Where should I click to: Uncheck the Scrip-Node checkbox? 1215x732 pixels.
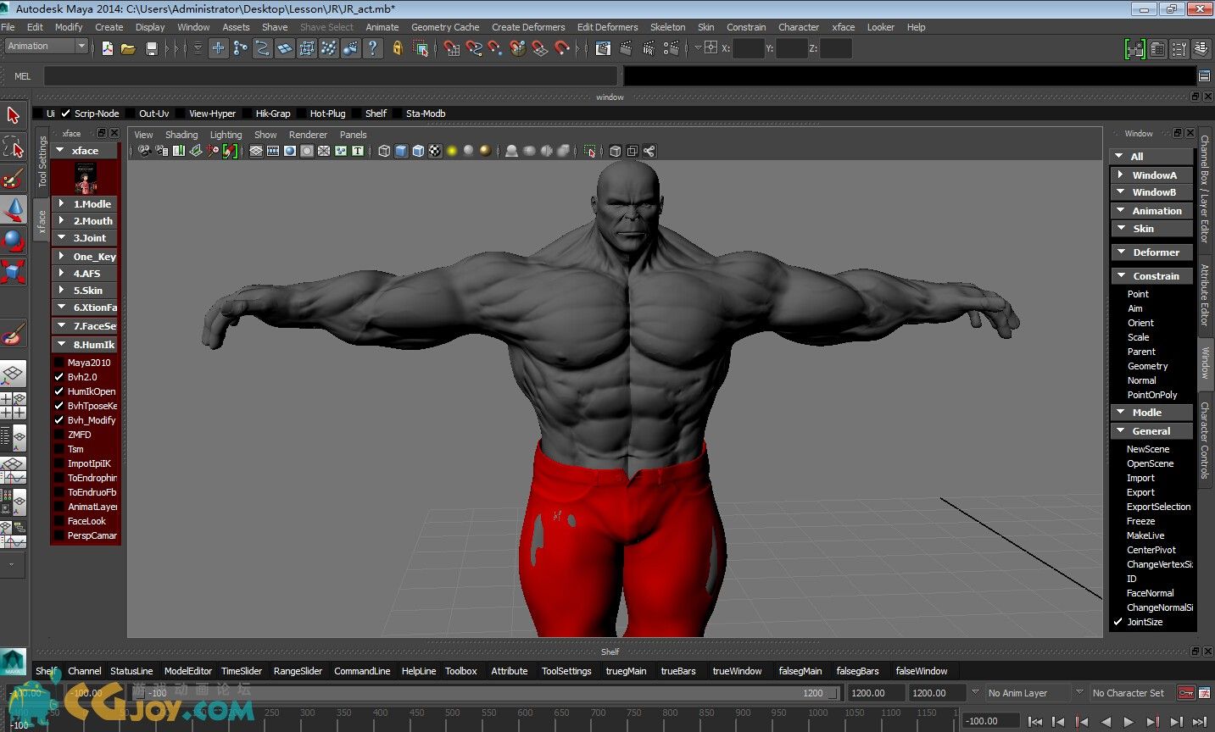click(66, 114)
